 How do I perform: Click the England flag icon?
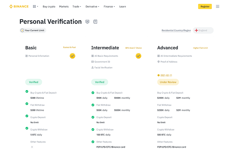pyautogui.click(x=196, y=30)
